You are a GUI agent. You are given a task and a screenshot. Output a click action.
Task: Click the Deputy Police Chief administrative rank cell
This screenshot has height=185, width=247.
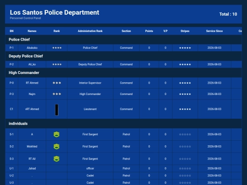click(90, 64)
